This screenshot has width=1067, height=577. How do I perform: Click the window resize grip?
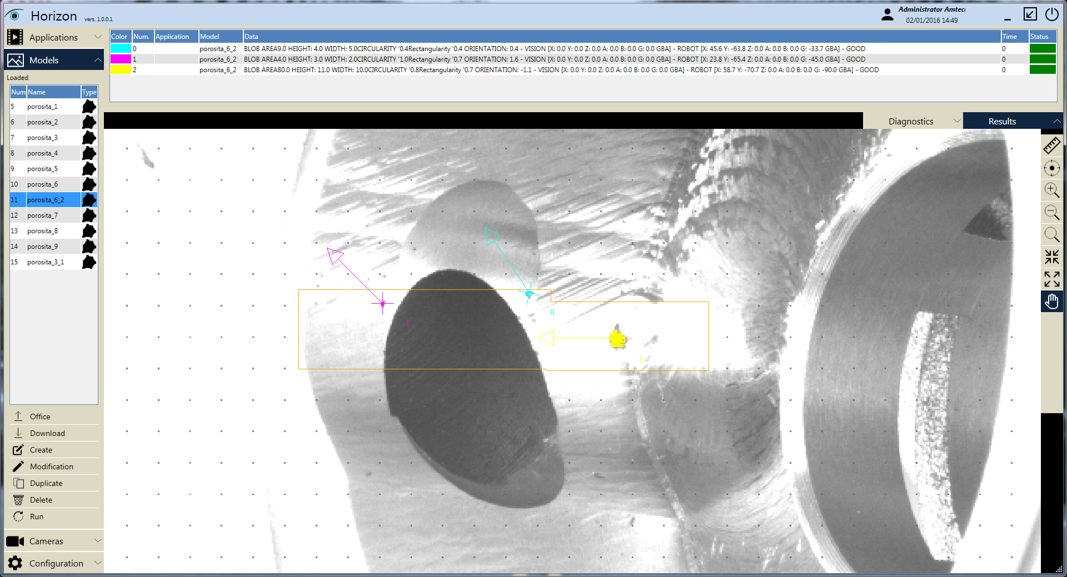click(1059, 569)
